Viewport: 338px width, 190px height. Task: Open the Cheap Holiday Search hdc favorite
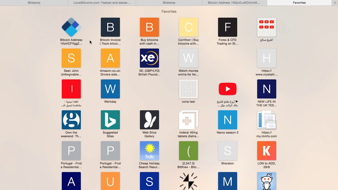(x=149, y=151)
